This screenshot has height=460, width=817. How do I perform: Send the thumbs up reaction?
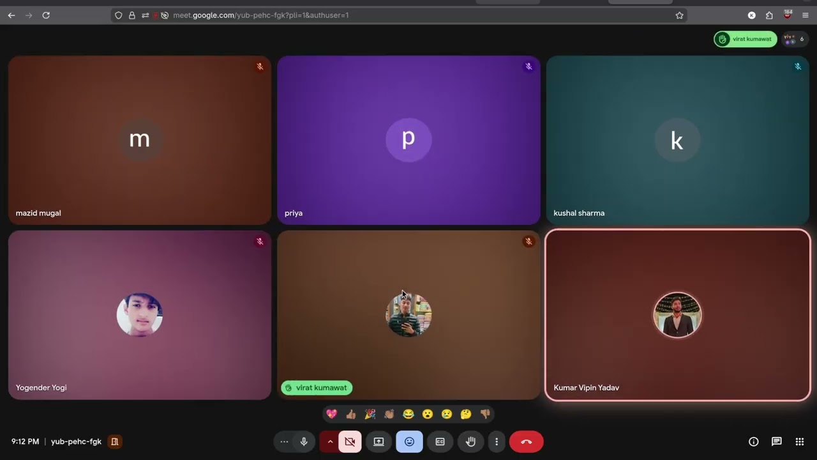pos(350,414)
